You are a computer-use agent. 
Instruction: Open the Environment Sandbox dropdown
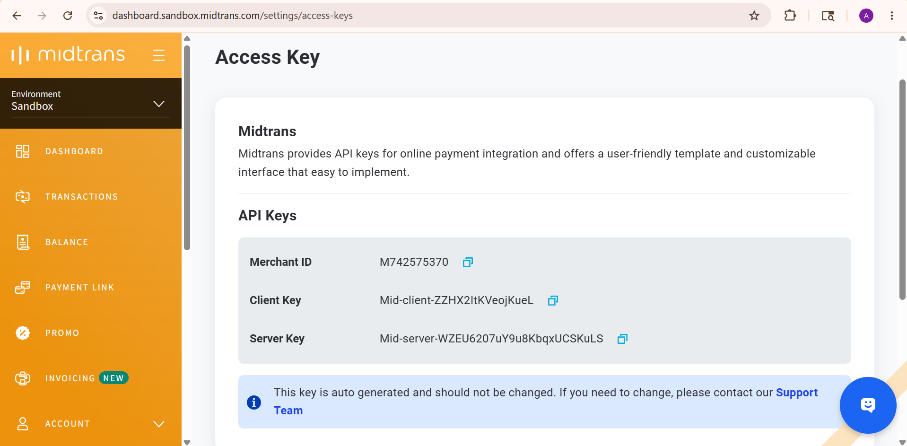(x=91, y=103)
